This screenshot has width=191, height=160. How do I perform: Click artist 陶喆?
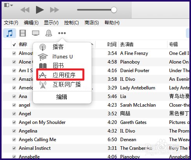[x=125, y=113]
